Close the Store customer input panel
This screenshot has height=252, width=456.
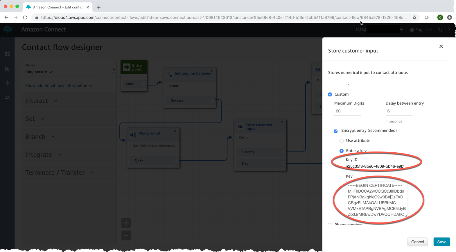441,46
